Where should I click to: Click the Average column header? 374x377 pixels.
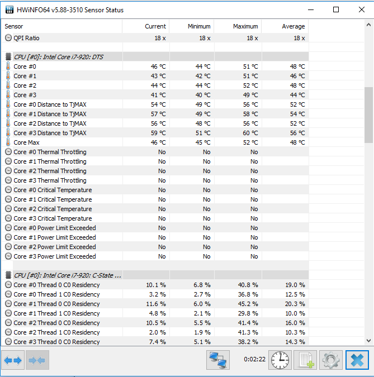[285, 26]
